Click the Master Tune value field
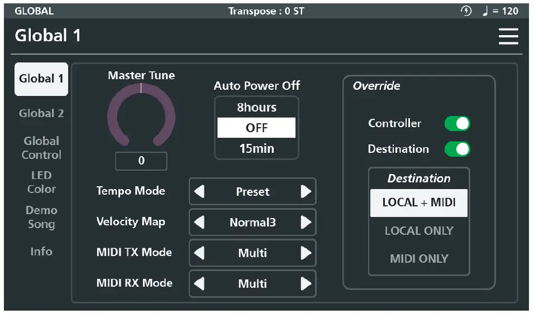The height and width of the screenshot is (314, 534). [141, 161]
